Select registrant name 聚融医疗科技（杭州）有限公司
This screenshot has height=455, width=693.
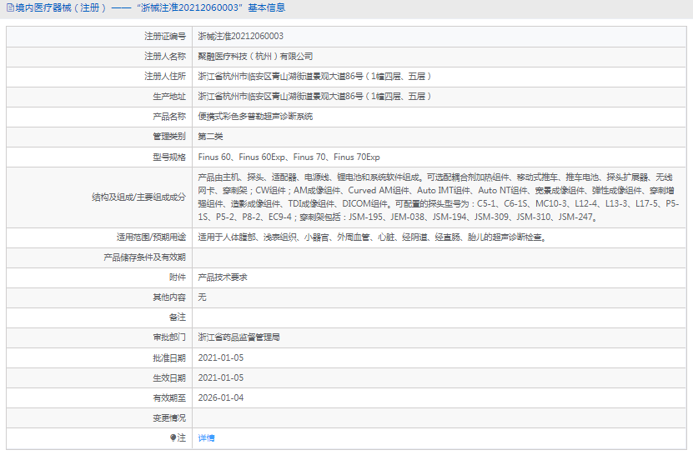tap(255, 56)
